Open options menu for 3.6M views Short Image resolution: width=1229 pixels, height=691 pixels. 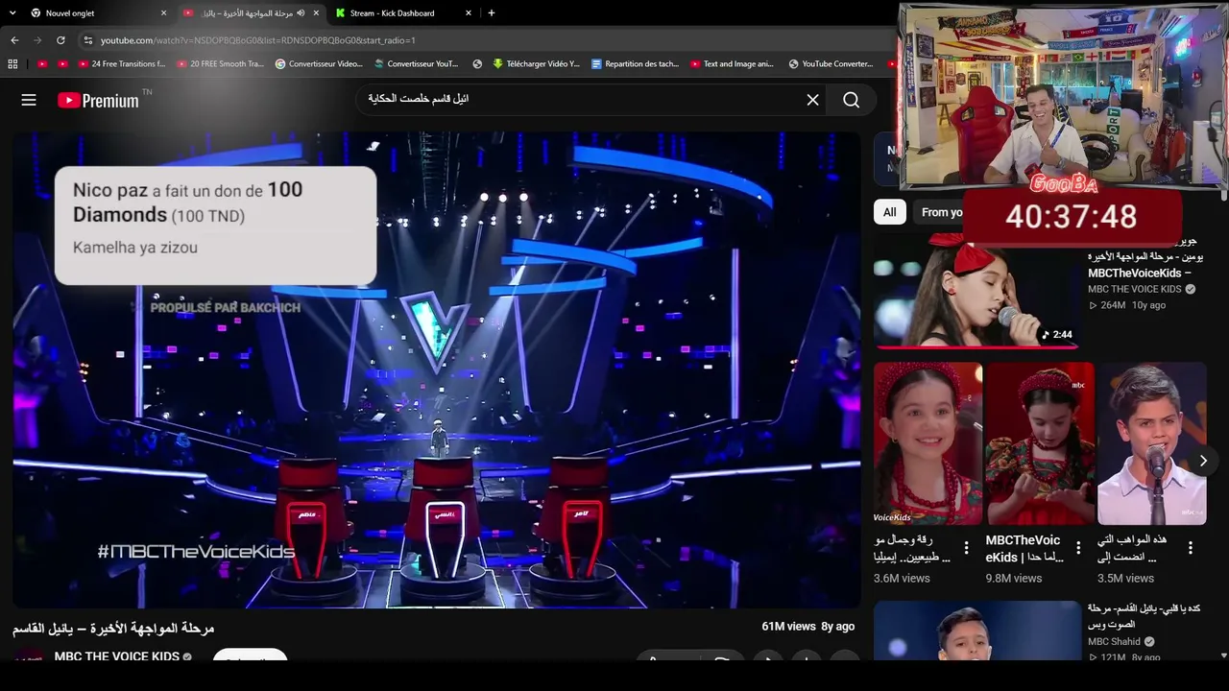967,548
